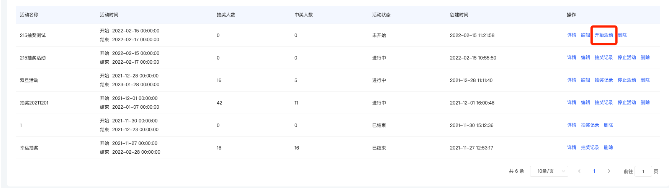Open 抽奖记录 for 215抽奖活动

point(604,58)
